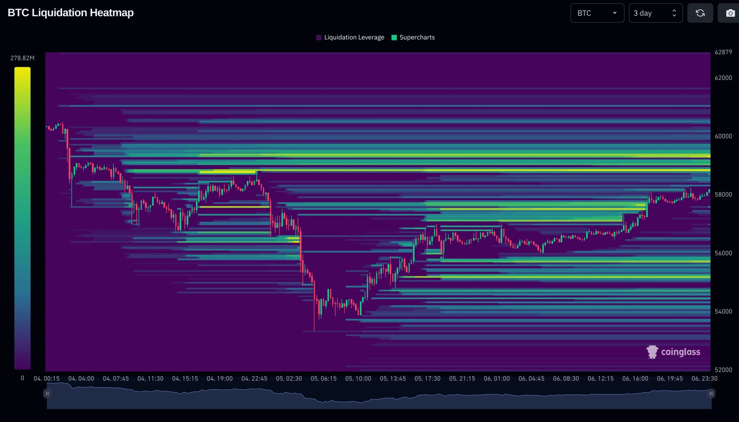
Task: Toggle the Liquidation Leverage series label
Action: (x=354, y=37)
